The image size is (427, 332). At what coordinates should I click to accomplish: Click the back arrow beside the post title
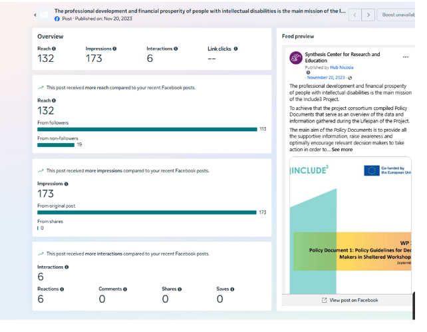(x=35, y=15)
